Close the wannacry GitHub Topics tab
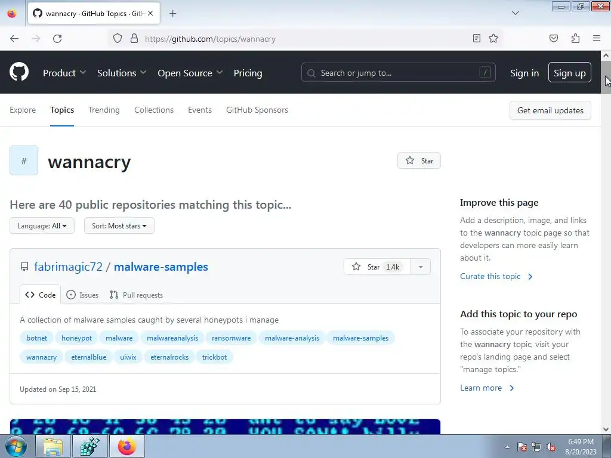The height and width of the screenshot is (458, 611). 150,13
